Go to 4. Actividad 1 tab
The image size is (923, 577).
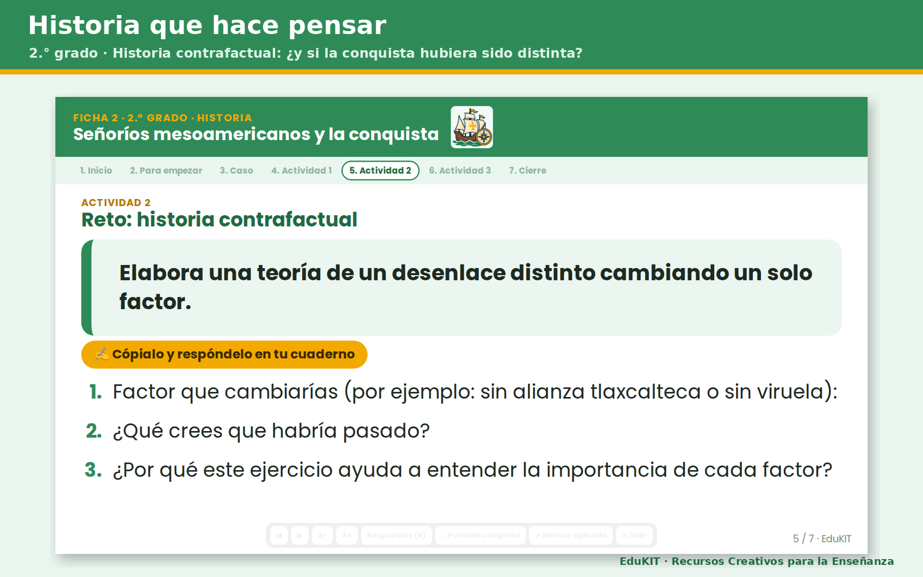coord(301,171)
